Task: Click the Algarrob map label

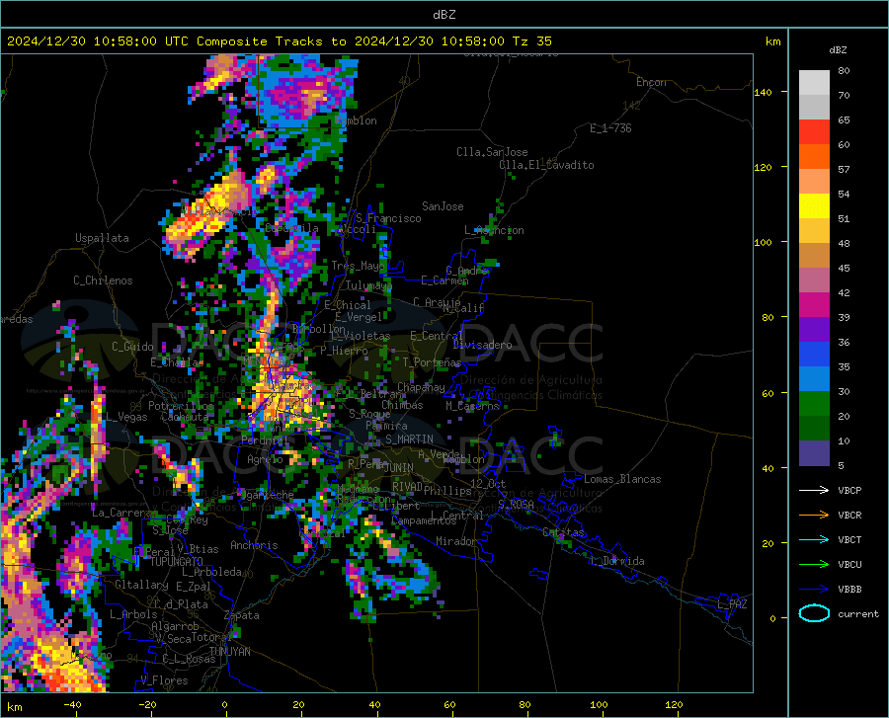Action: tap(175, 625)
